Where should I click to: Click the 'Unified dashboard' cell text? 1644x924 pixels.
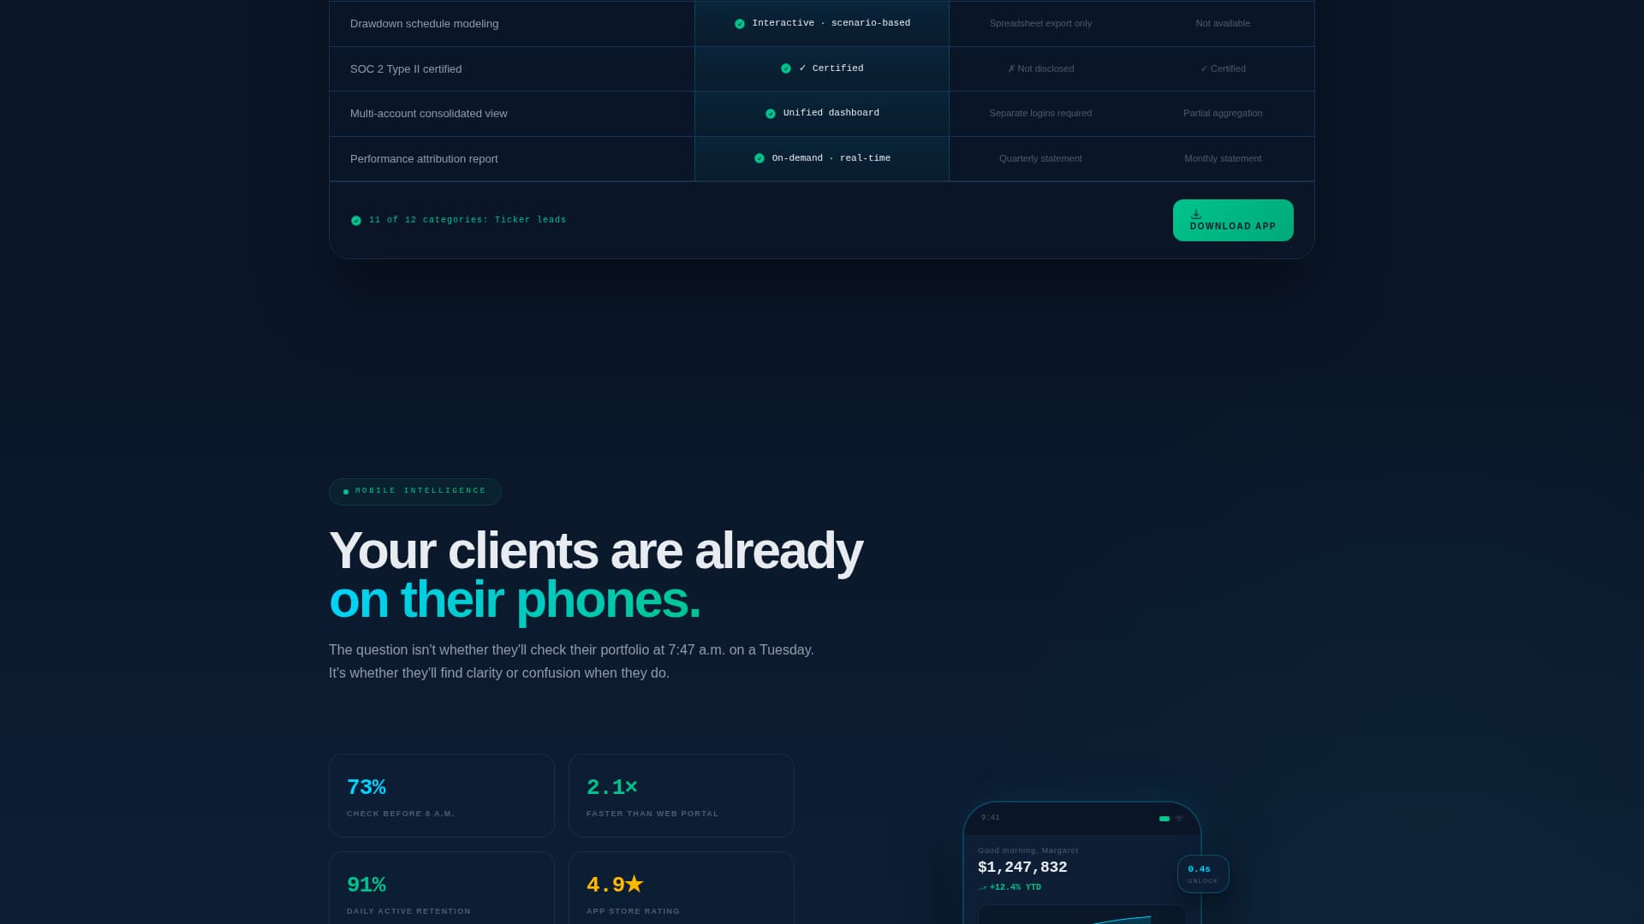[x=831, y=113]
